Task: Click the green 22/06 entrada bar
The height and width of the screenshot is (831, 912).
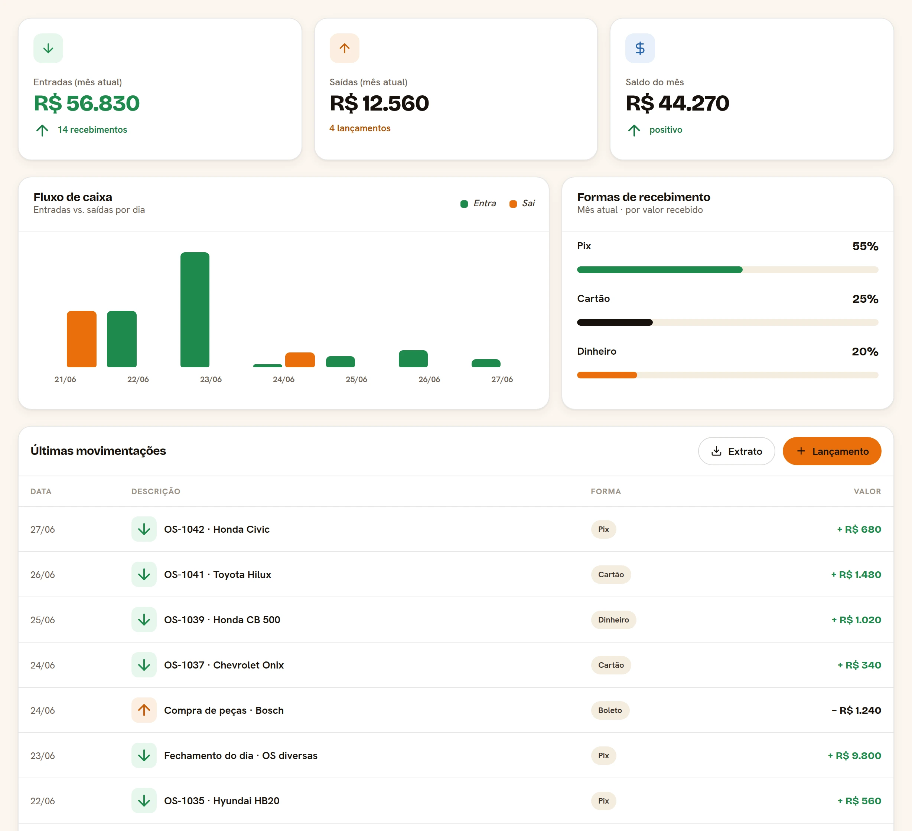Action: (x=122, y=339)
